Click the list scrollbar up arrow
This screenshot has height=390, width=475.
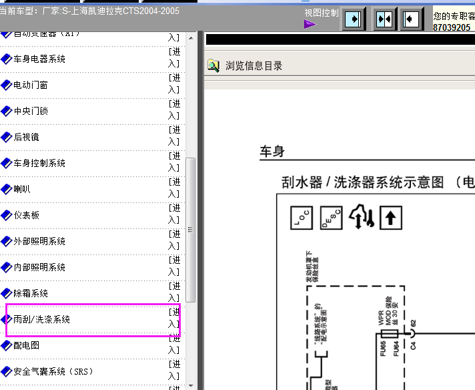tap(191, 38)
